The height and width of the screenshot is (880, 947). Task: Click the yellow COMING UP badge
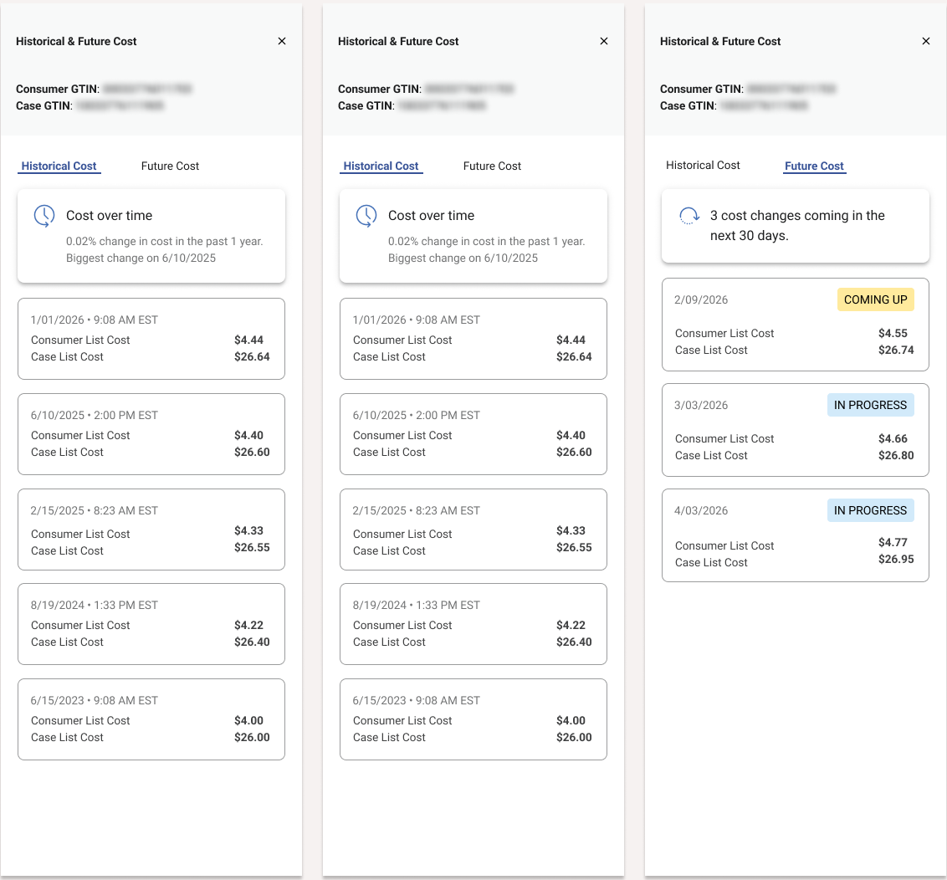pyautogui.click(x=875, y=299)
